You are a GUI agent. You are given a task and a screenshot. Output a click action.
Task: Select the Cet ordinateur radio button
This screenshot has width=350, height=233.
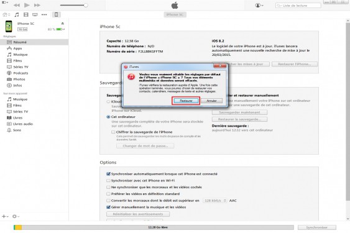click(108, 117)
